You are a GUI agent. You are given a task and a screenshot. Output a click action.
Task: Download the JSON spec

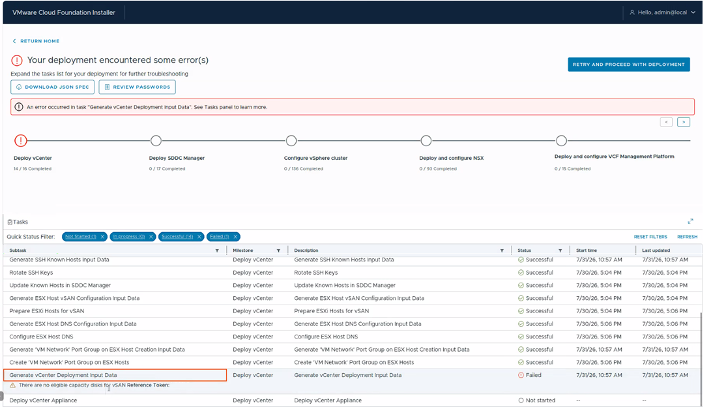[53, 87]
